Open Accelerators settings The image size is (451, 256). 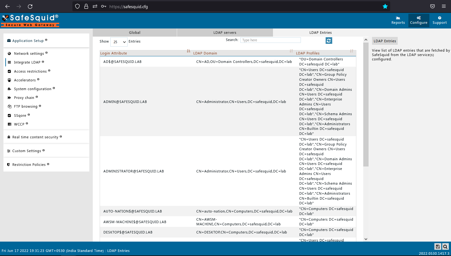(25, 80)
